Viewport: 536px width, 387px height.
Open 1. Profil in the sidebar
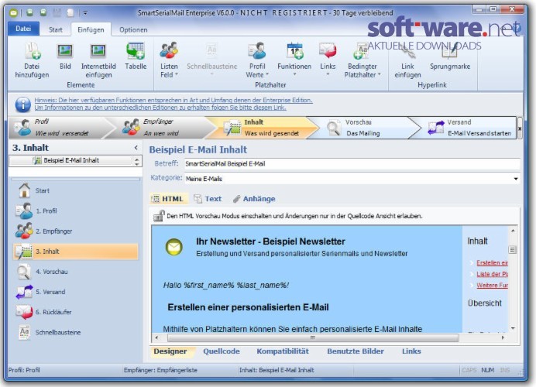tap(76, 211)
